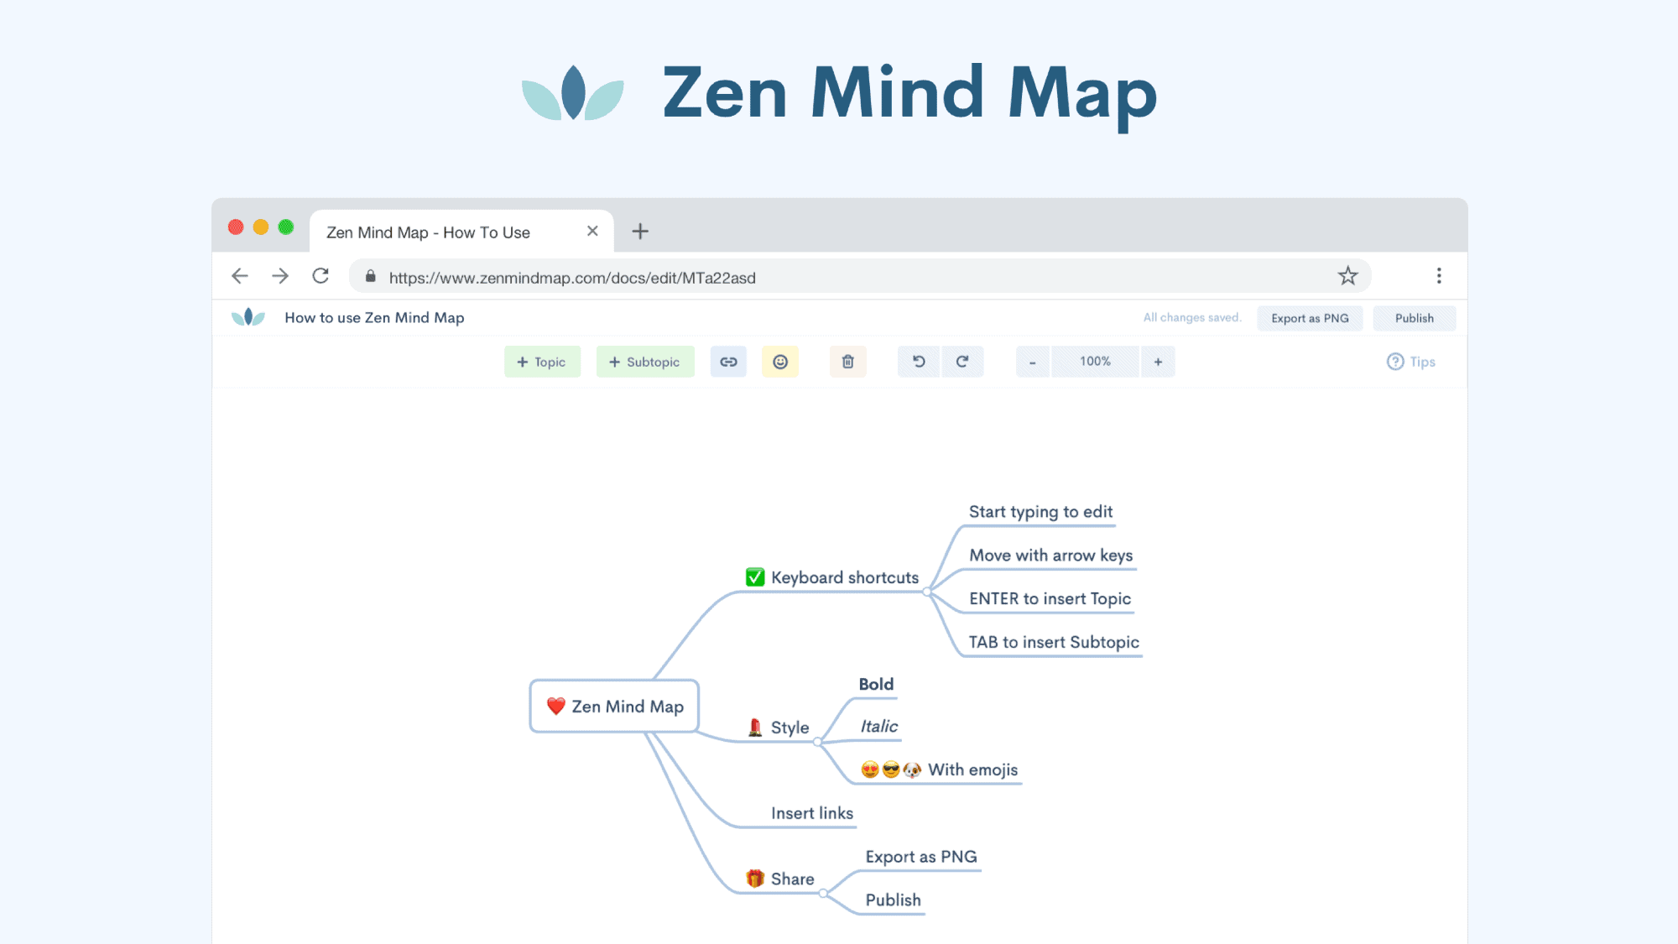Viewport: 1678px width, 944px height.
Task: Collapse the Style branch circle
Action: (817, 742)
